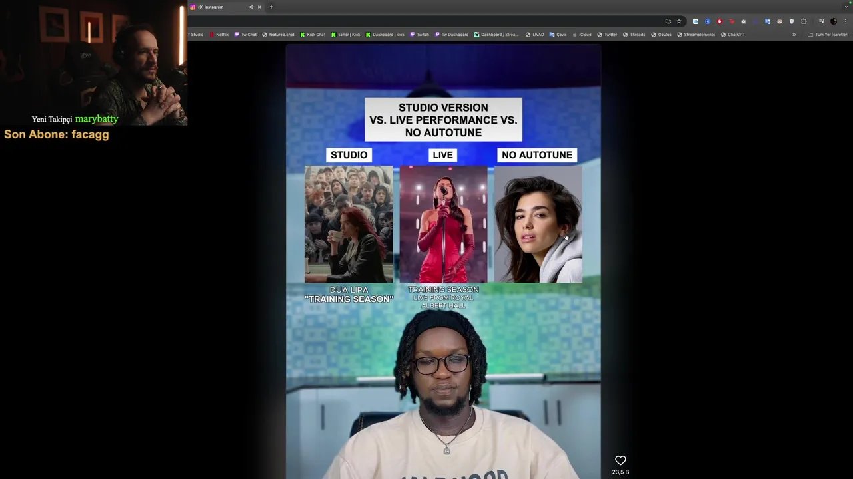Screen dimensions: 853x479
Task: Click the 'DUA LIPA TRAINING SEASON' caption
Action: coord(349,295)
